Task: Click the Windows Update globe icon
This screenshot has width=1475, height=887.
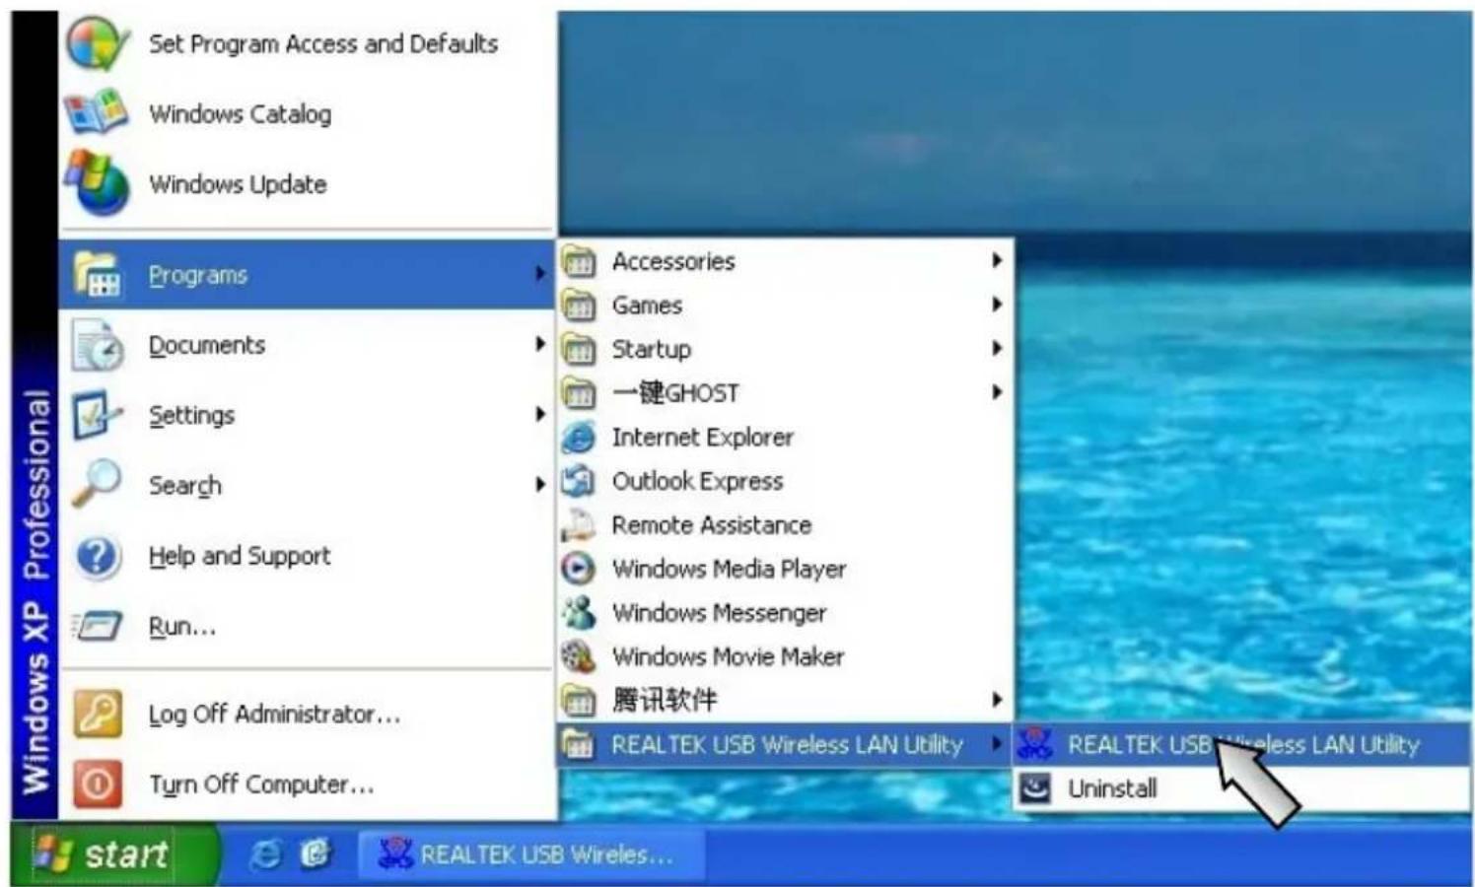Action: 97,183
